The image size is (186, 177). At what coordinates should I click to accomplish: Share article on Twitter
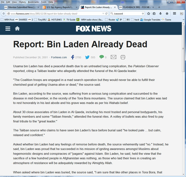point(87,57)
